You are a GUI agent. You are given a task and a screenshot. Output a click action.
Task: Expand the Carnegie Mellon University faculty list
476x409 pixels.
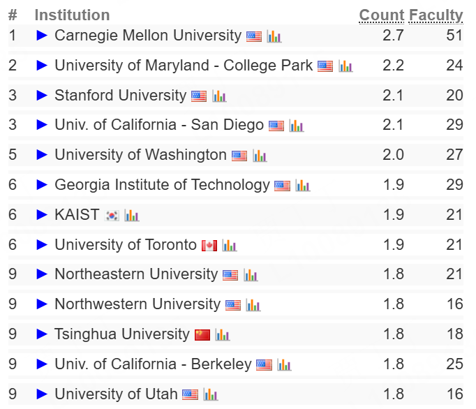click(42, 36)
